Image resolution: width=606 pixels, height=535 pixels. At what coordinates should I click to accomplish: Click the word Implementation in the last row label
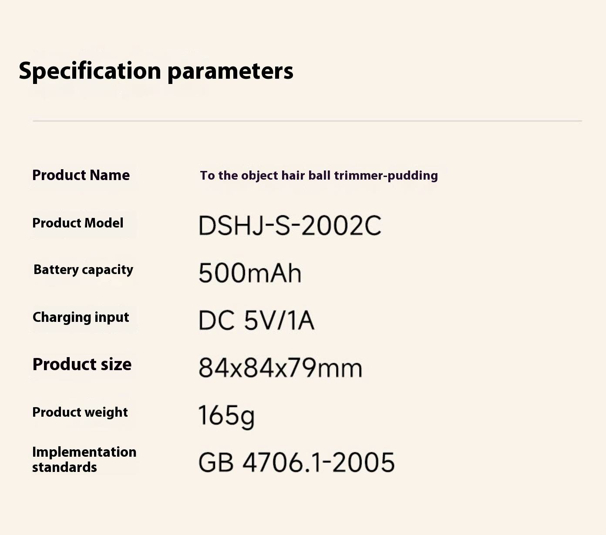click(84, 452)
